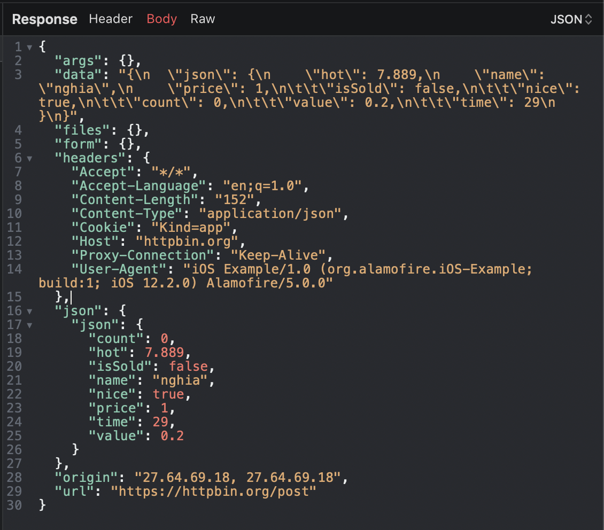Click line number 15 in the gutter
The height and width of the screenshot is (530, 604).
pyautogui.click(x=14, y=297)
